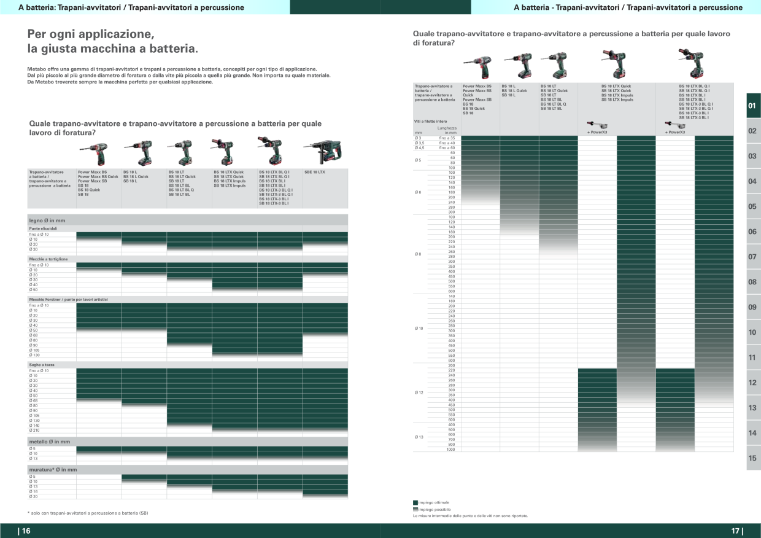Click the 'Per ogni applicazione' main headline
The height and width of the screenshot is (538, 761).
[114, 40]
